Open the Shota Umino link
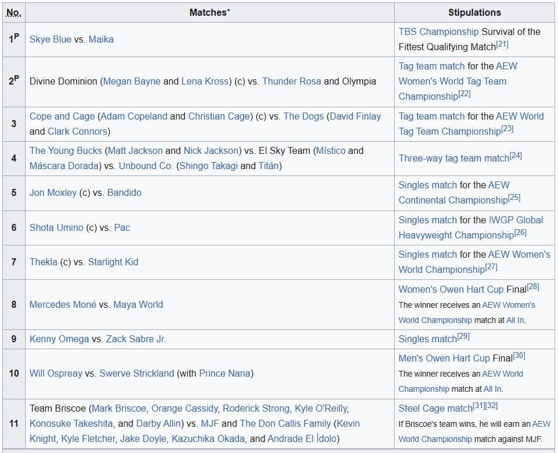The image size is (558, 453). point(56,228)
